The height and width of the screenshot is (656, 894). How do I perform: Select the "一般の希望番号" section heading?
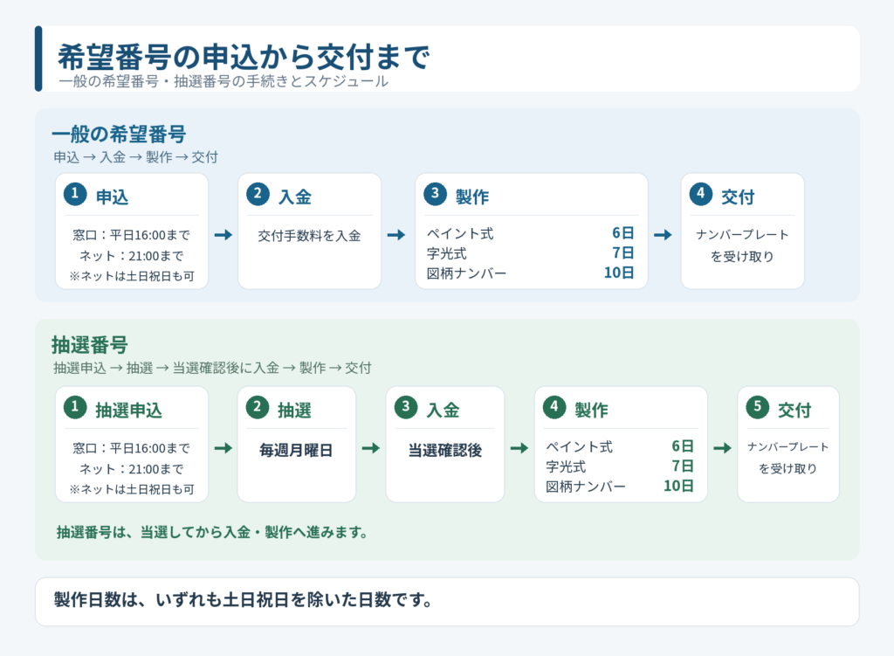pos(119,135)
